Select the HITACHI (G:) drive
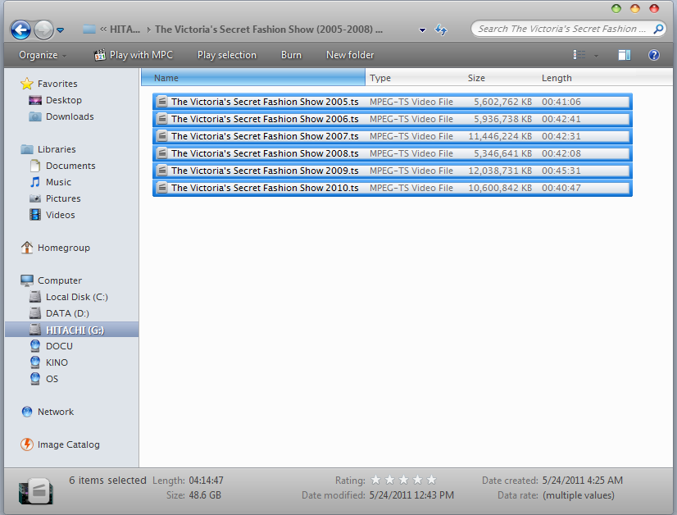 [x=71, y=330]
